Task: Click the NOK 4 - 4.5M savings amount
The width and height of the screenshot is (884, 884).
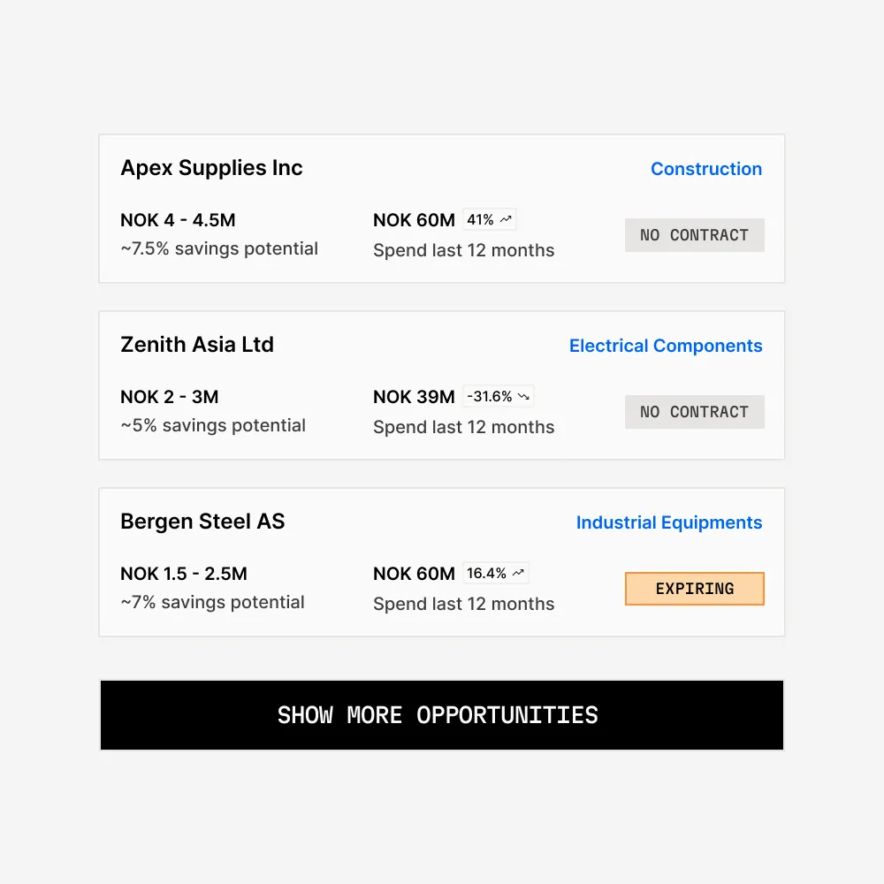Action: 178,220
